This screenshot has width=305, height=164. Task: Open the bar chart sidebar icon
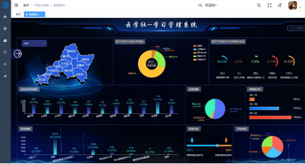(5, 40)
